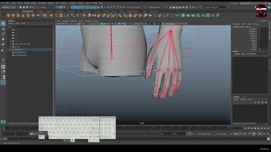Toggle Snap to Grids on the status line
The height and width of the screenshot is (152, 271).
coord(108,7)
